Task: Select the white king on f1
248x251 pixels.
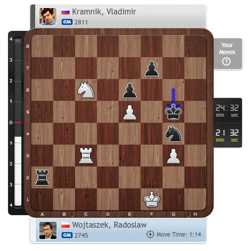Action: coord(152,199)
